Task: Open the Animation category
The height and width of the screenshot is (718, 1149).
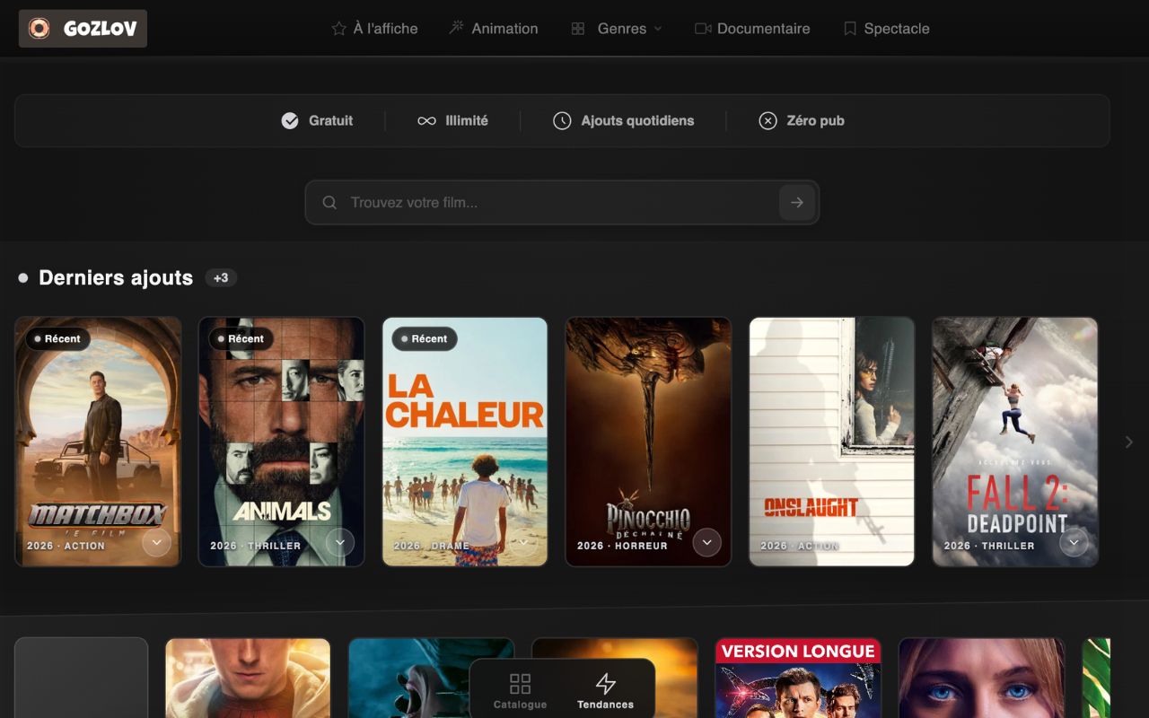Action: tap(494, 29)
